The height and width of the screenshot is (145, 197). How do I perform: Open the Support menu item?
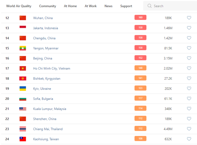[126, 6]
